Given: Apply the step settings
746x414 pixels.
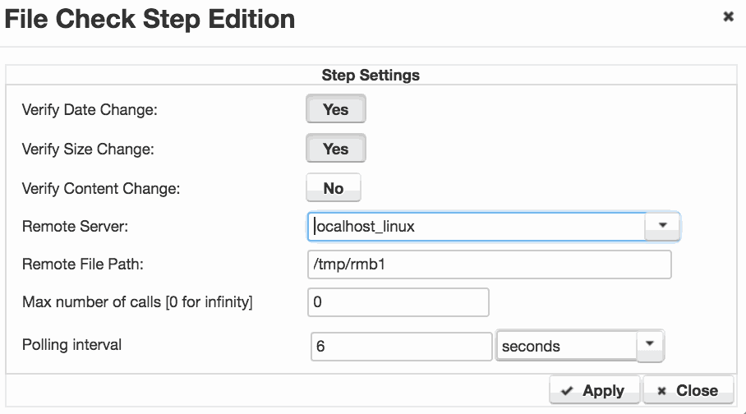Looking at the screenshot, I should [594, 390].
